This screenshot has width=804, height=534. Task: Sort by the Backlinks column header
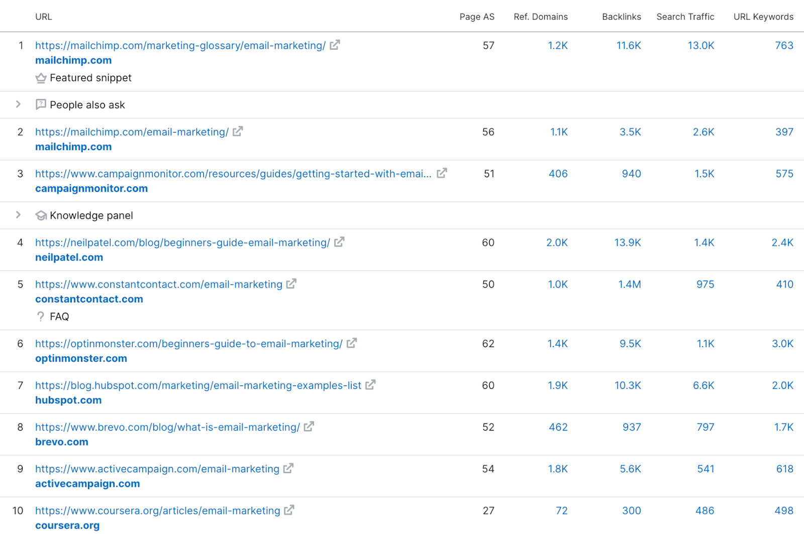[622, 17]
